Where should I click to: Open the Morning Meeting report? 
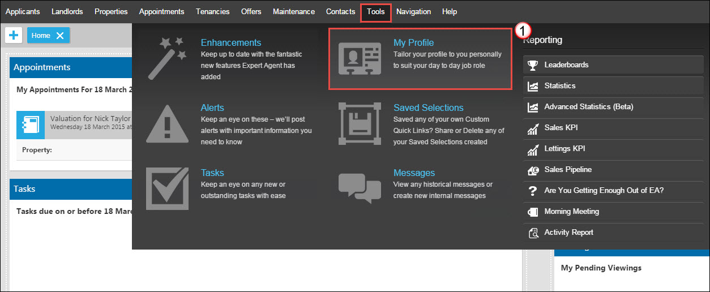[613, 212]
